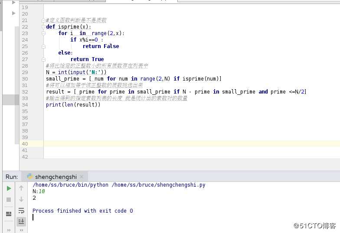Click the 'Run:' panel label
The width and height of the screenshot is (340, 233).
pyautogui.click(x=11, y=177)
